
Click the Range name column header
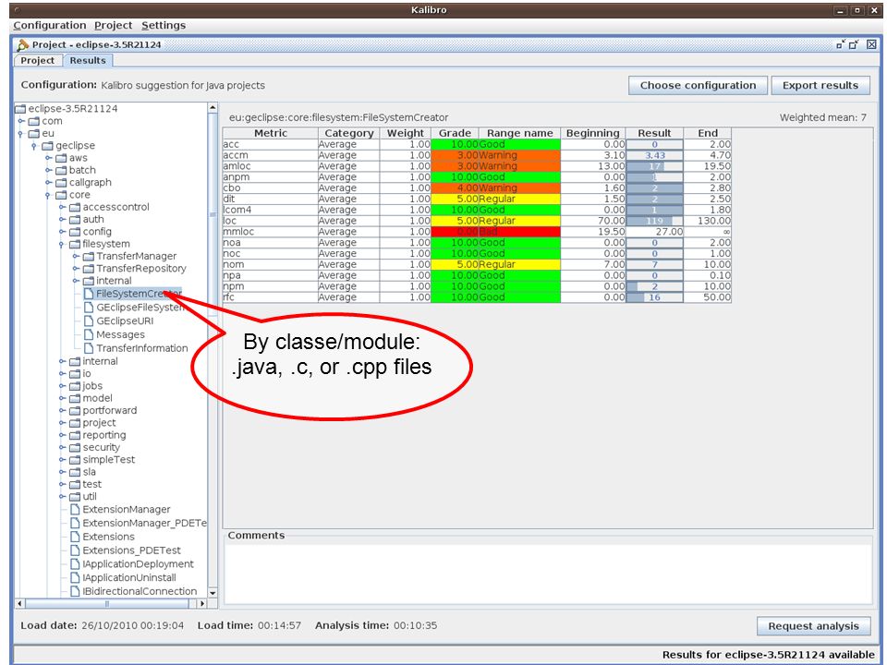[x=520, y=133]
